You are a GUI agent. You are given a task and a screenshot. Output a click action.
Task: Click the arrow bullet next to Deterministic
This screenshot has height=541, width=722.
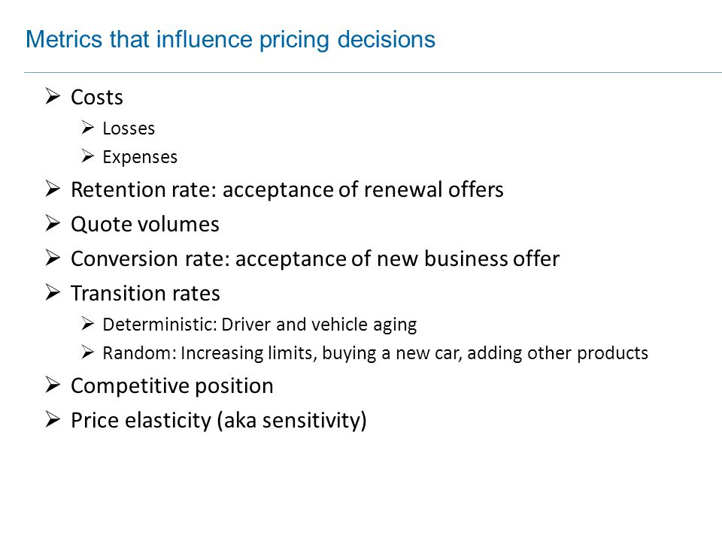coord(87,323)
